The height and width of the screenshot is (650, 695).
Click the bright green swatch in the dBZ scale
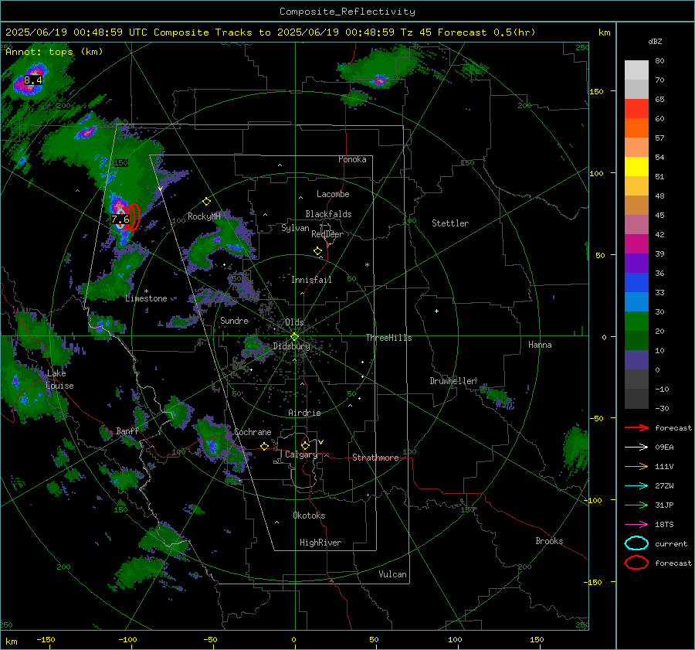pos(636,322)
